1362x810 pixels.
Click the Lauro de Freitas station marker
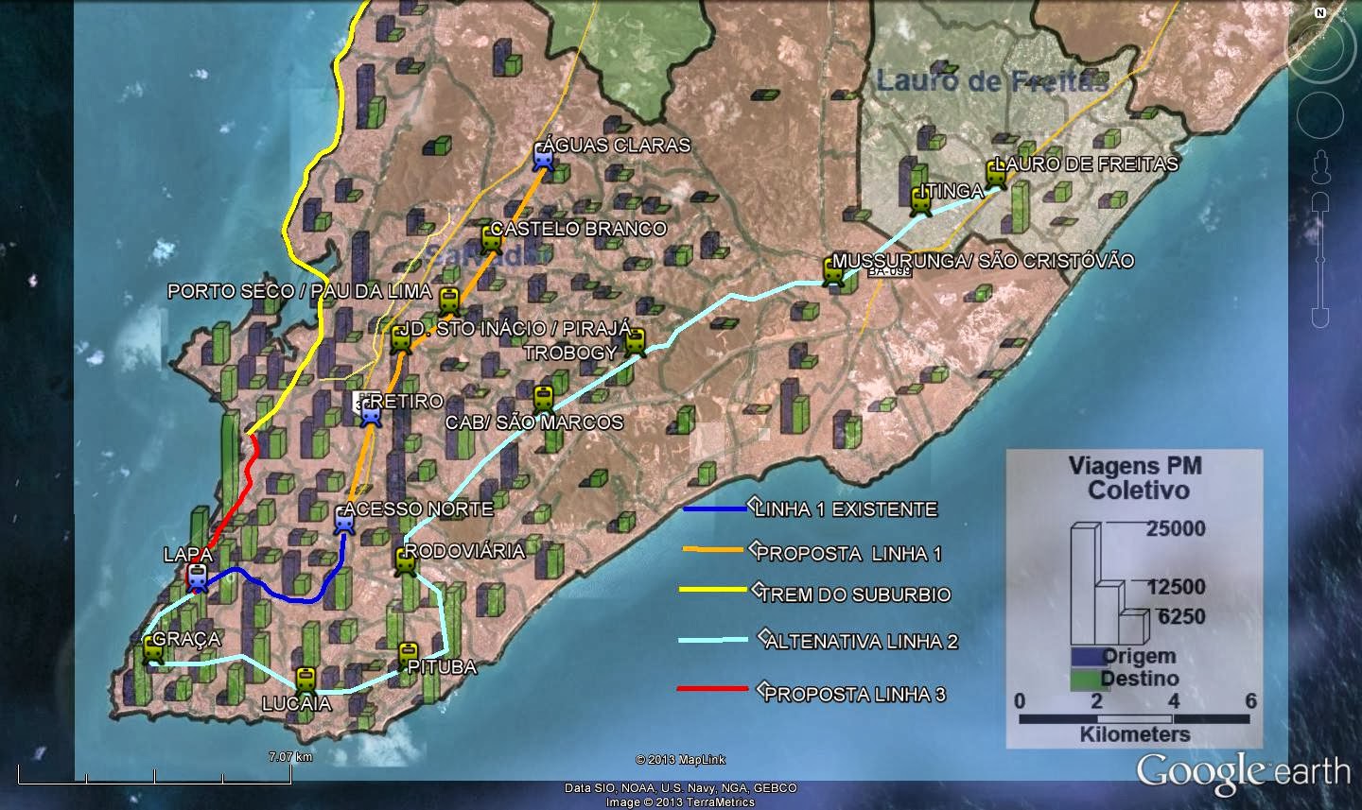(995, 176)
